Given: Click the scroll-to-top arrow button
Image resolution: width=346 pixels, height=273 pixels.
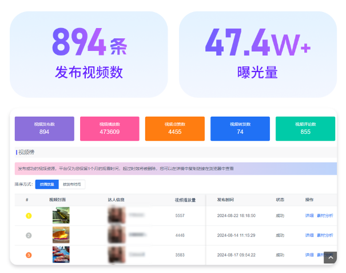Looking at the screenshot, I should point(330,258).
